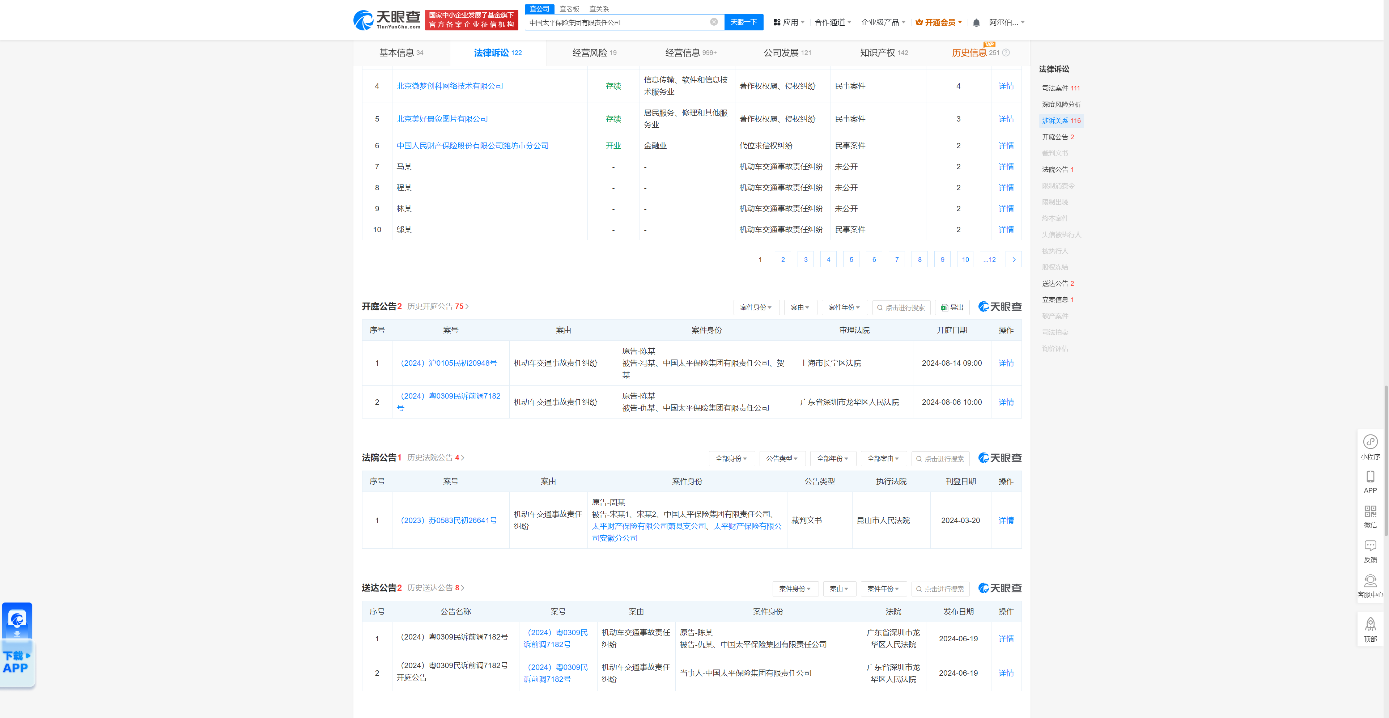Open 太平财产保险有限公司萧县支公司 link

(x=649, y=526)
